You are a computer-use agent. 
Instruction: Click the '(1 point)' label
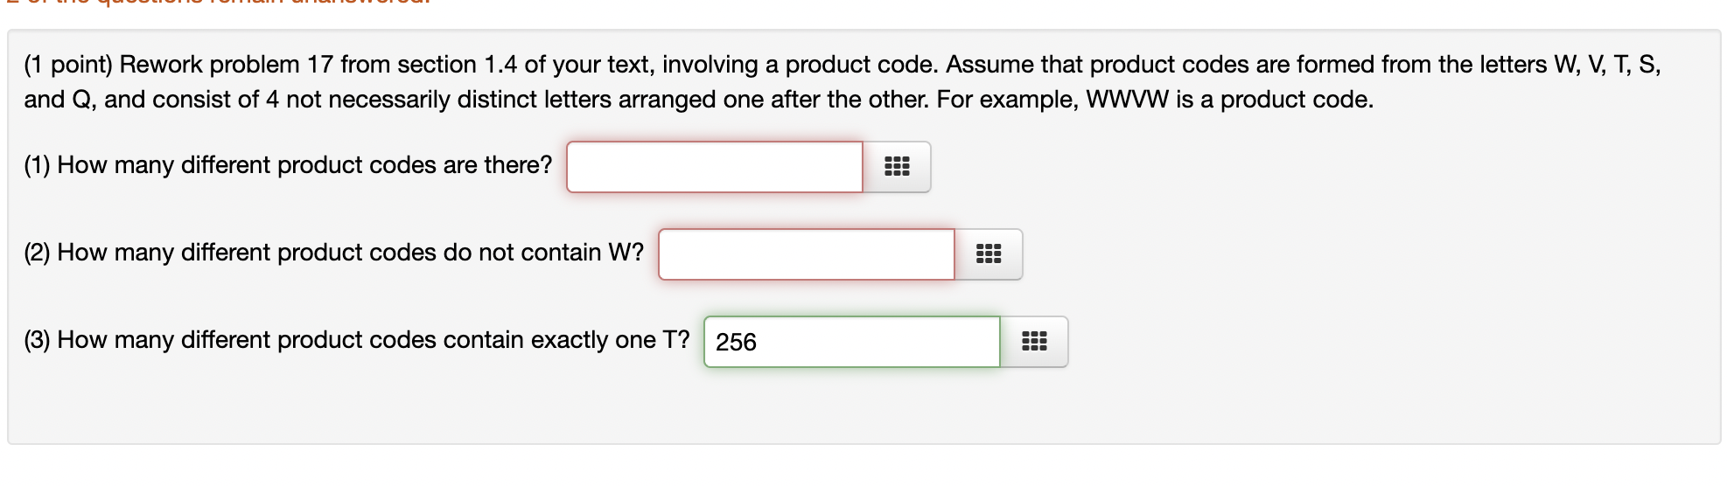[x=68, y=65]
